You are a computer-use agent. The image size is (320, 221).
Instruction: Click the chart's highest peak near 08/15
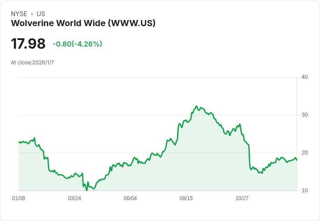point(197,106)
